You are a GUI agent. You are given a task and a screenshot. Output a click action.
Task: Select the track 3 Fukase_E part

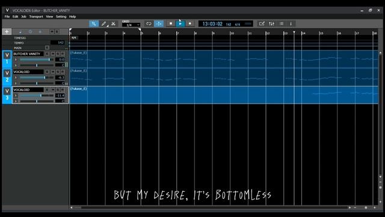coord(224,95)
